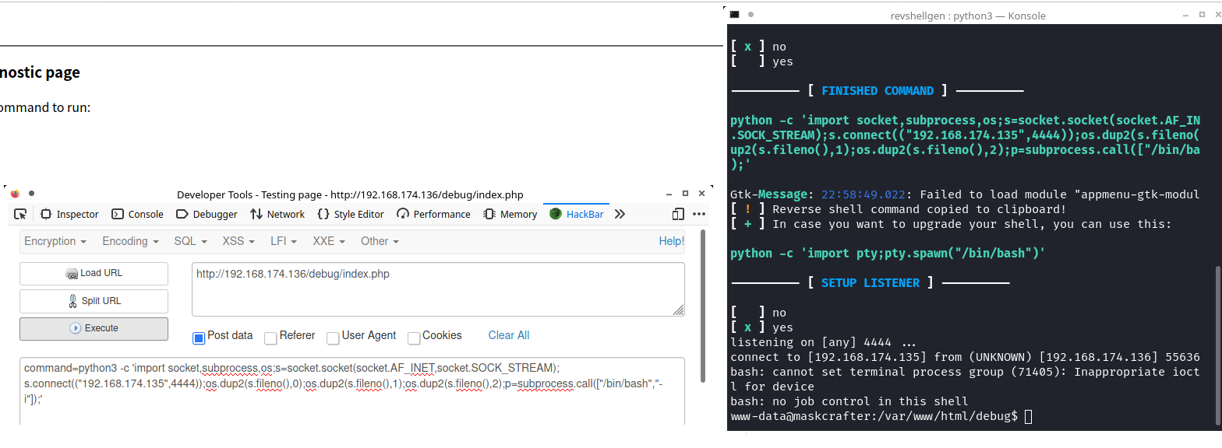This screenshot has height=448, width=1222.
Task: Toggle Responsive Design Mode icon
Action: tap(678, 214)
